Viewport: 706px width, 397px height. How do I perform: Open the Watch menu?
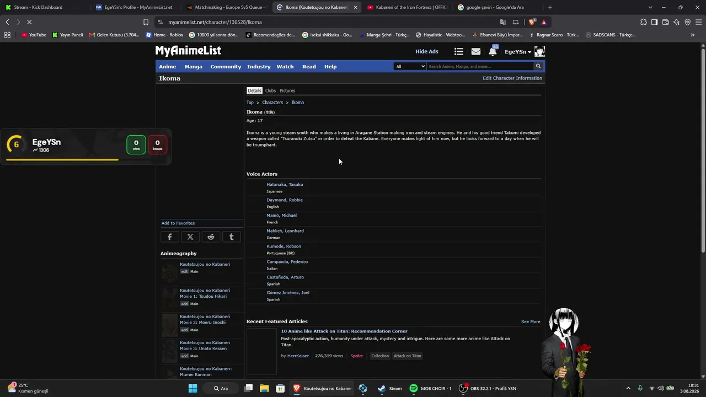click(285, 67)
